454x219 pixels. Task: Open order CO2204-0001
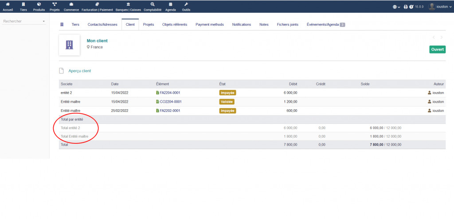170,102
